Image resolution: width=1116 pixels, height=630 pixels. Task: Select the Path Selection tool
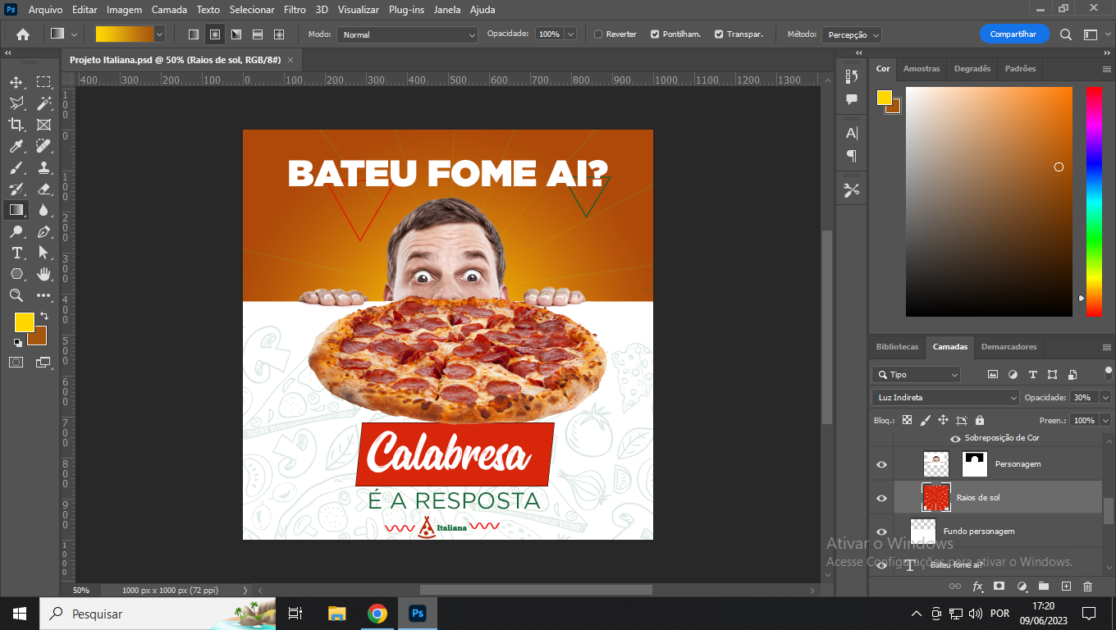(x=43, y=253)
